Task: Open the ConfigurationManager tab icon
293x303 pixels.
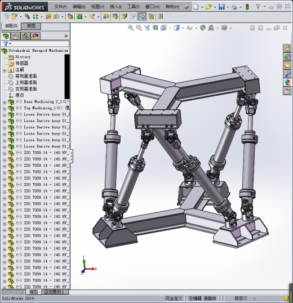Action: (x=25, y=36)
